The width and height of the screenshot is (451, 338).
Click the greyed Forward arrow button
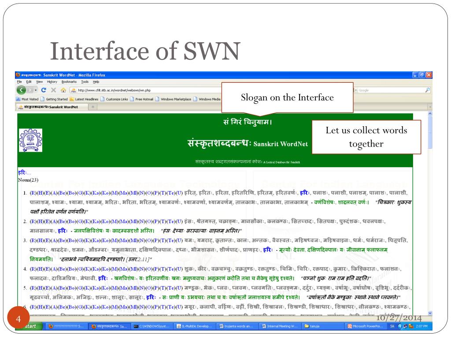[30, 90]
